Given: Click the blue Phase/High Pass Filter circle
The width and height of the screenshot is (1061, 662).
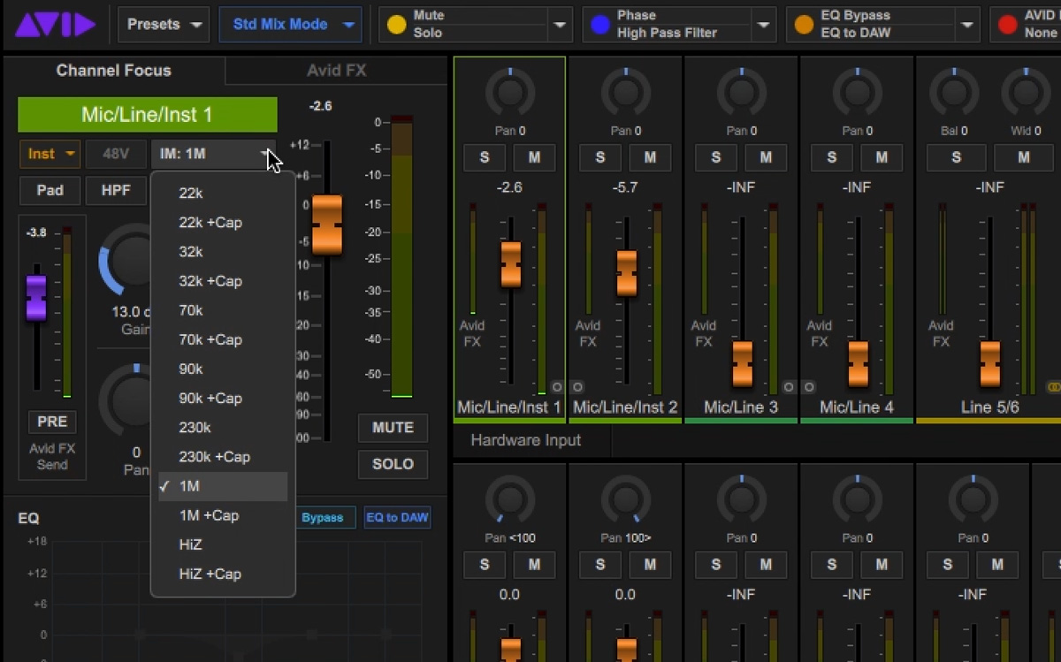Looking at the screenshot, I should tap(600, 25).
